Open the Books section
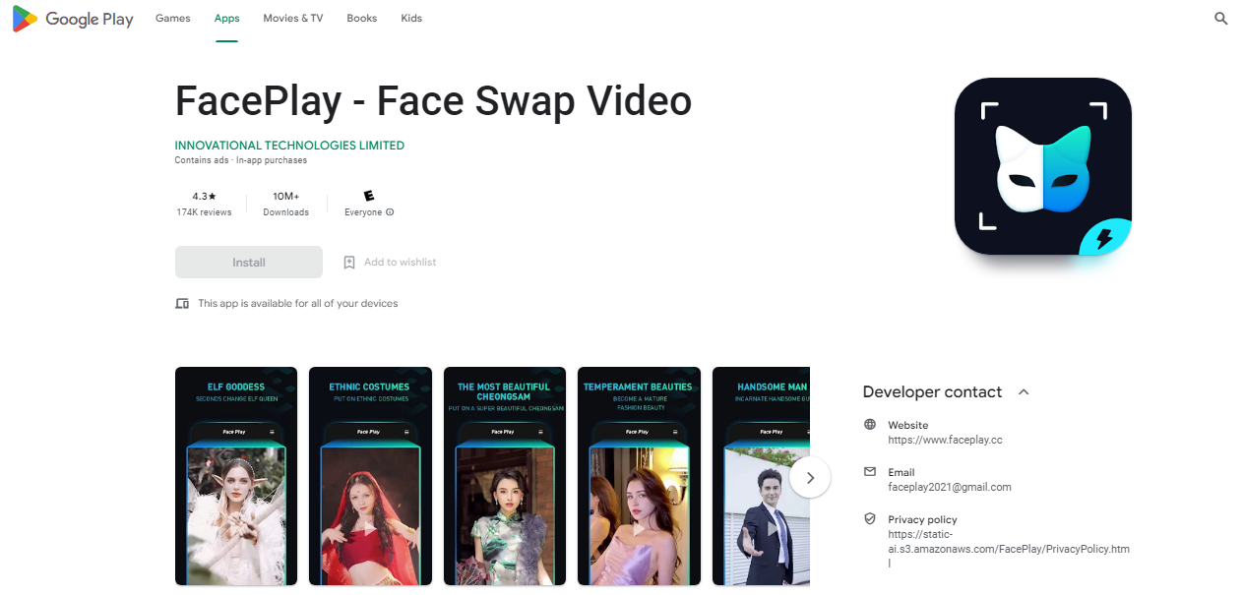 click(x=361, y=18)
